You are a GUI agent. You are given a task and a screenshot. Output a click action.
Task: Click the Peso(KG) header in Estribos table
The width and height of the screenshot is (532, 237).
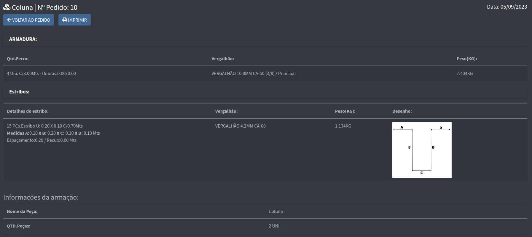click(345, 111)
